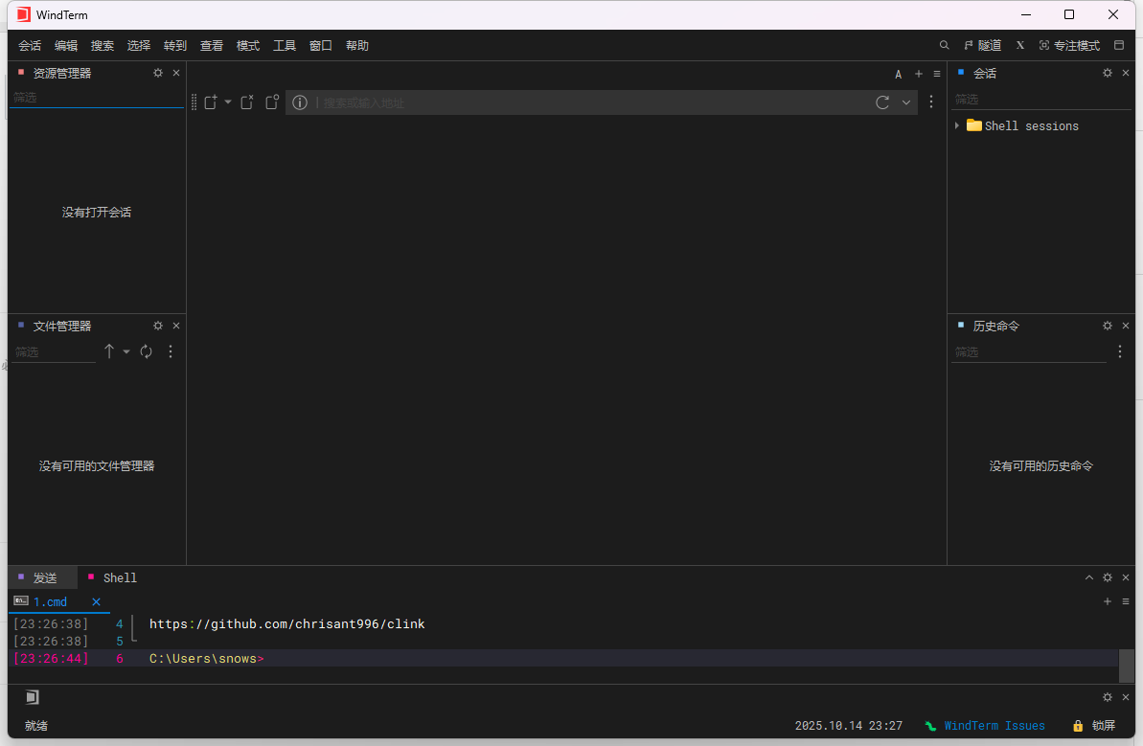Toggle the layout icon at menu bar's right end
Image resolution: width=1143 pixels, height=746 pixels.
tap(1119, 45)
